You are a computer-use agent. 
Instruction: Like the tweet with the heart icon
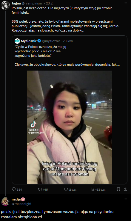point(66,189)
